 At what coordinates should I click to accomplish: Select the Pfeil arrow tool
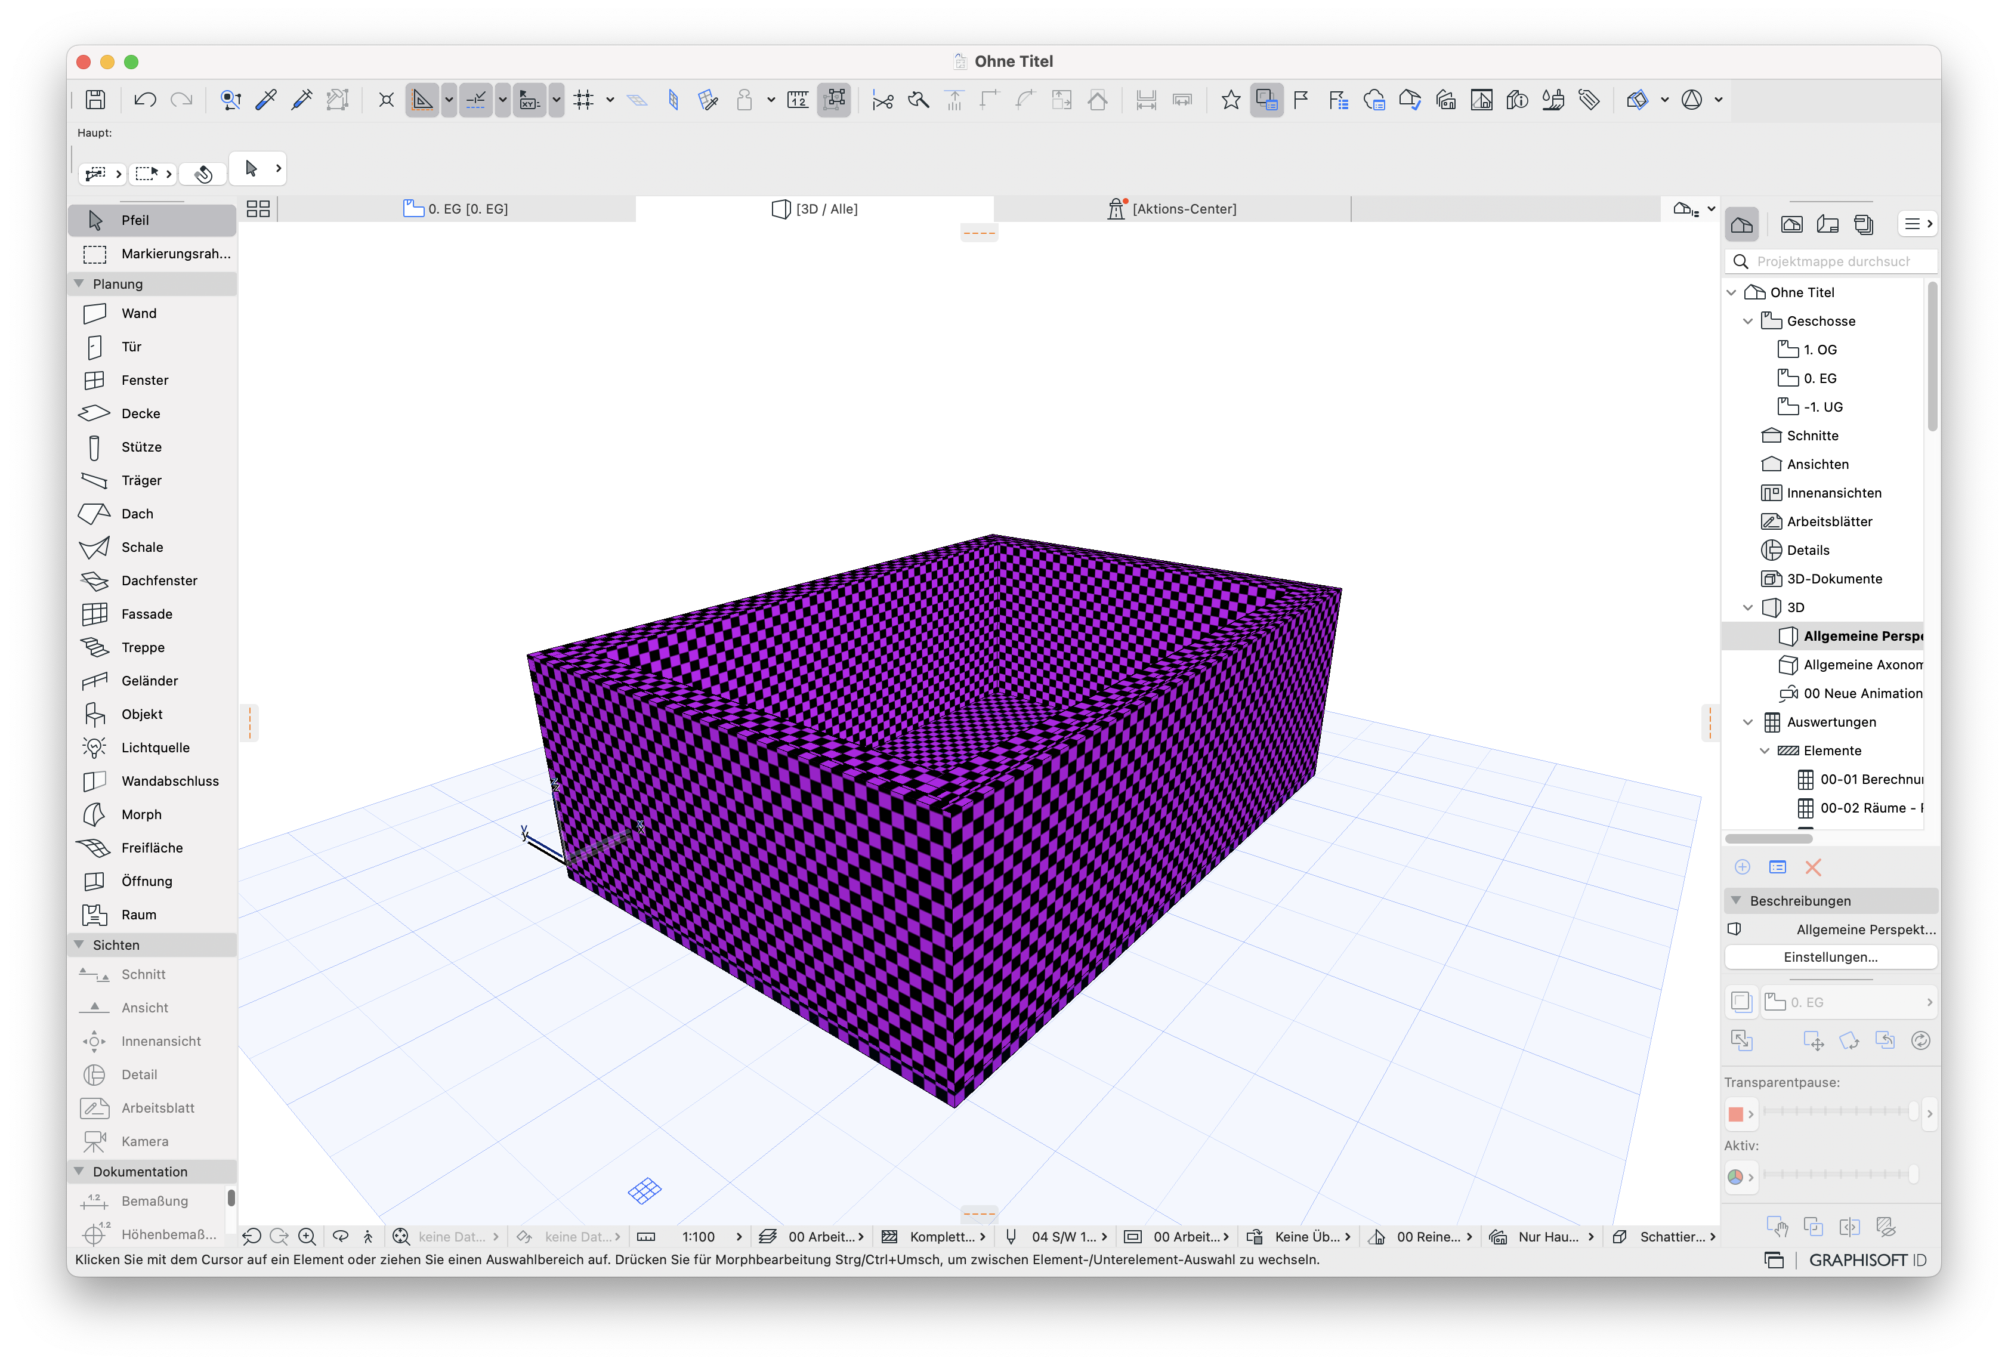(x=152, y=220)
